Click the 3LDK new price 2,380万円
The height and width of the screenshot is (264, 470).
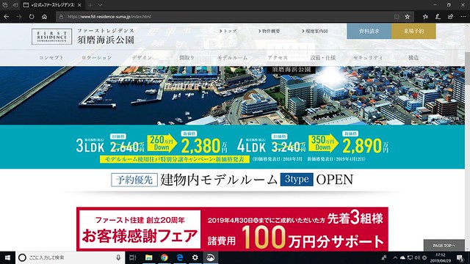204,146
